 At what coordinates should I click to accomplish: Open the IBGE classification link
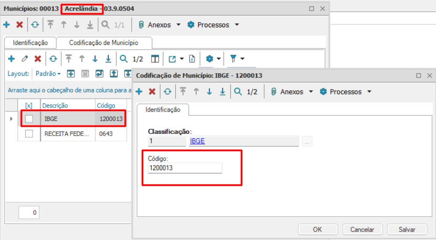197,141
